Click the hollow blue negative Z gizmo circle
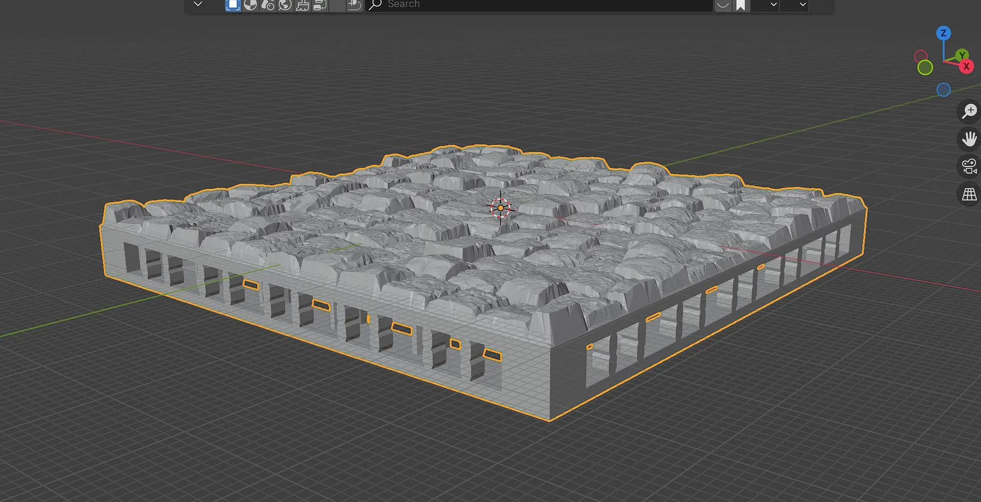The width and height of the screenshot is (981, 502). click(x=943, y=90)
